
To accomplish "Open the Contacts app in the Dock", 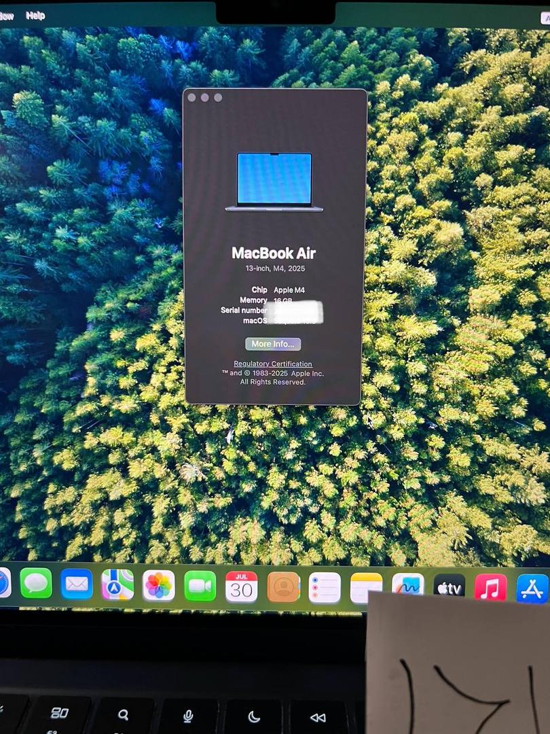I will click(x=283, y=587).
